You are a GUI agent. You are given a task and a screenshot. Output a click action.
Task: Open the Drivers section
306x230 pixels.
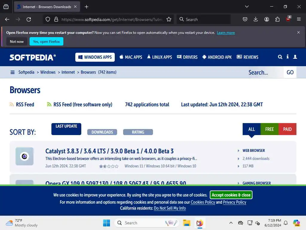tap(187, 57)
